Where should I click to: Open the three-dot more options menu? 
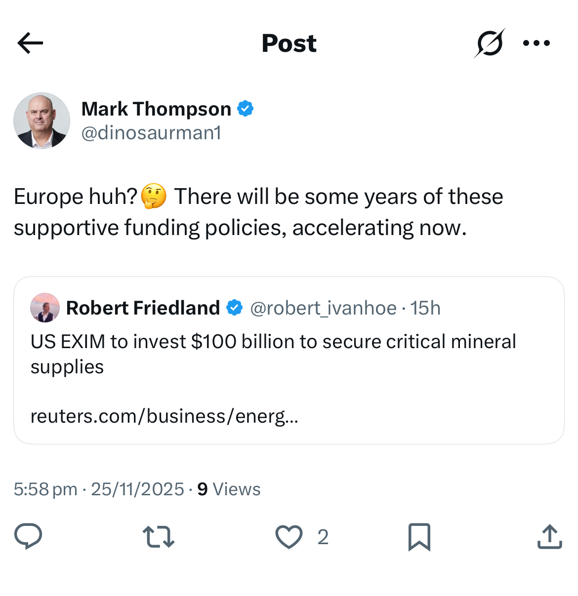click(x=536, y=43)
